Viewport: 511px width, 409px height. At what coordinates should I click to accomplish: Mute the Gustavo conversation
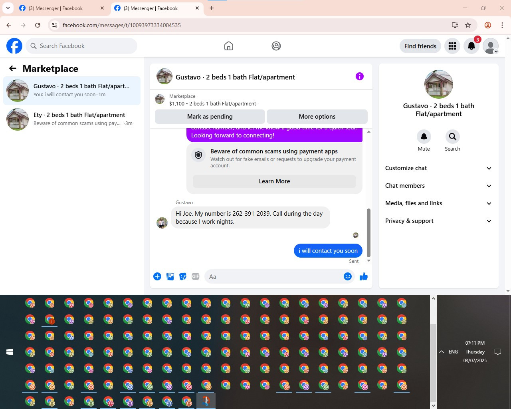coord(424,137)
